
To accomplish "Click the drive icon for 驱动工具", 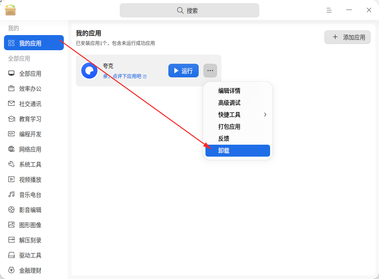I will pos(11,255).
